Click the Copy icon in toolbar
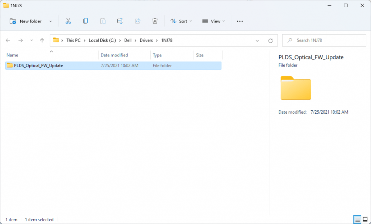 86,21
